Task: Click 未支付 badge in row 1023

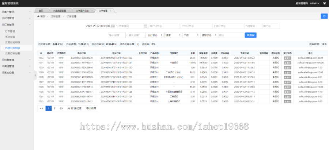Action: [287, 101]
